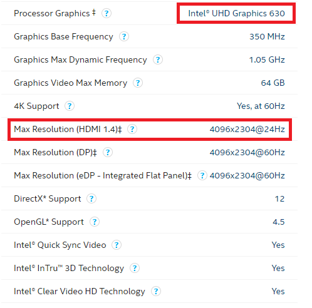Click help for Intel Clear Video HD Technology
Image resolution: width=312 pixels, height=308 pixels.
pyautogui.click(x=156, y=292)
